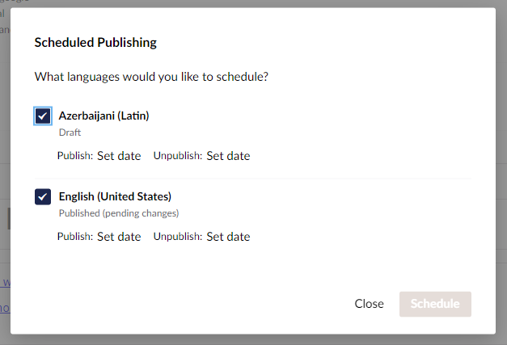This screenshot has width=507, height=345.
Task: Uncheck the Azerbaijani (Latin) checkbox
Action: tap(43, 116)
